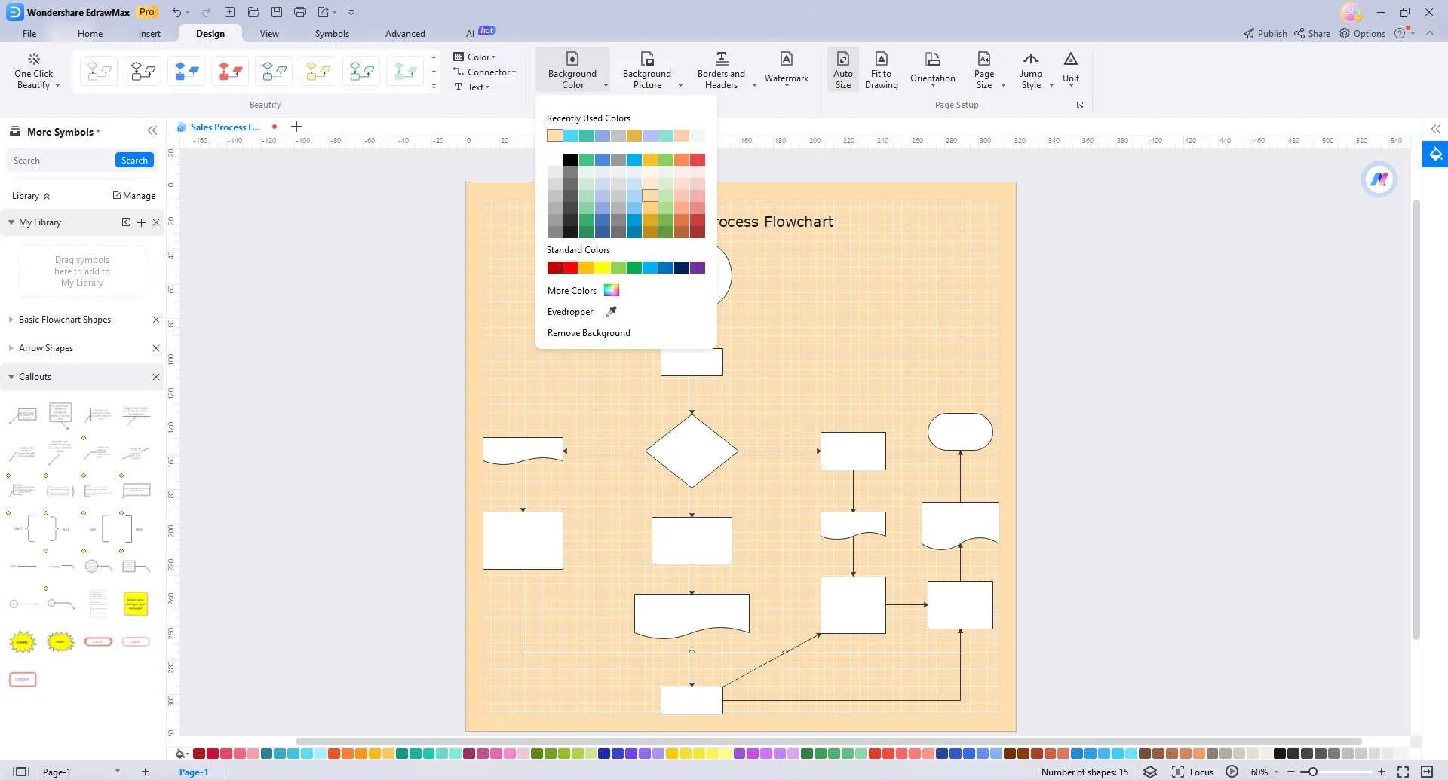Open Page Size settings

tap(984, 70)
